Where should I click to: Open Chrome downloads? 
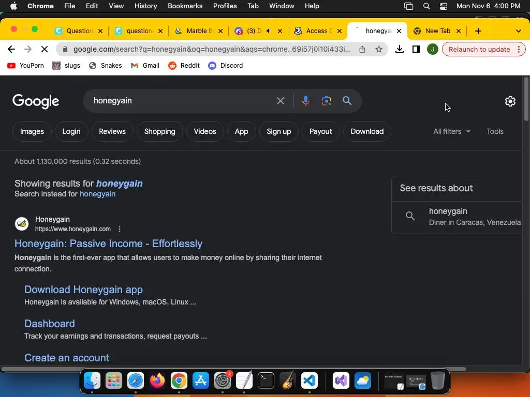pyautogui.click(x=399, y=49)
